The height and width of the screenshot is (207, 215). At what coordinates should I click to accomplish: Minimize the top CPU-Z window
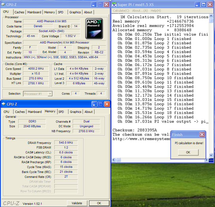(x=93, y=5)
